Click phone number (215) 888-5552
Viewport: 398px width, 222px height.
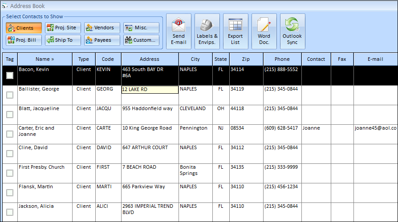(x=281, y=69)
